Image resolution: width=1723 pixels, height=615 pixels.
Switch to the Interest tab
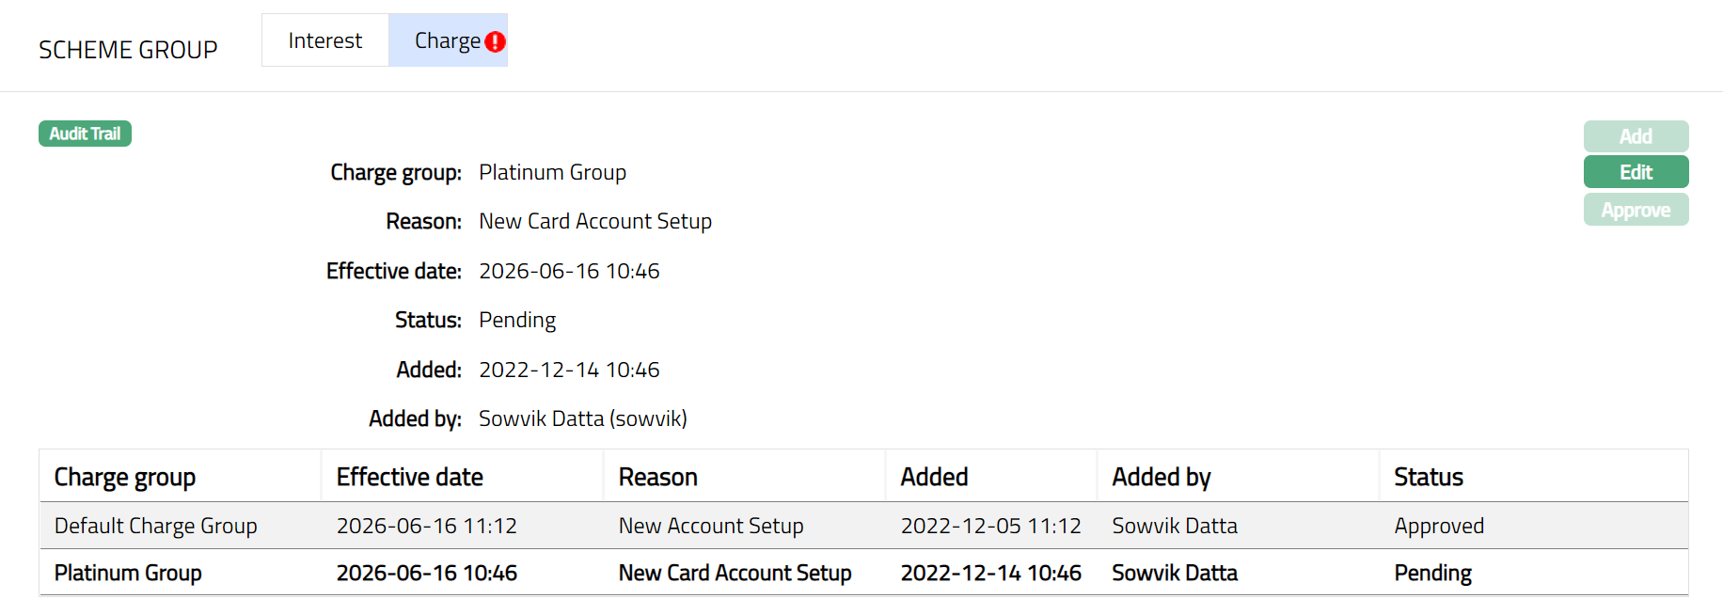pyautogui.click(x=324, y=40)
